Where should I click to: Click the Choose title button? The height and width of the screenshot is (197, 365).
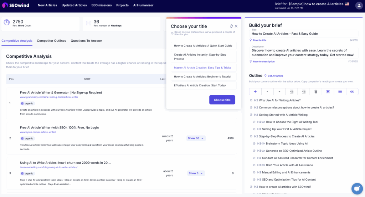[222, 100]
